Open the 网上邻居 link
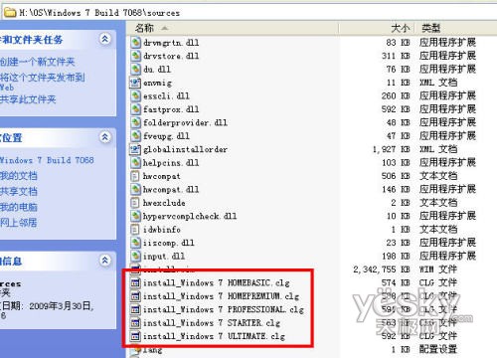 19,223
